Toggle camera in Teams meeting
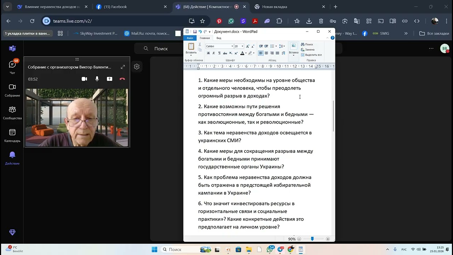This screenshot has height=255, width=453. tap(84, 79)
